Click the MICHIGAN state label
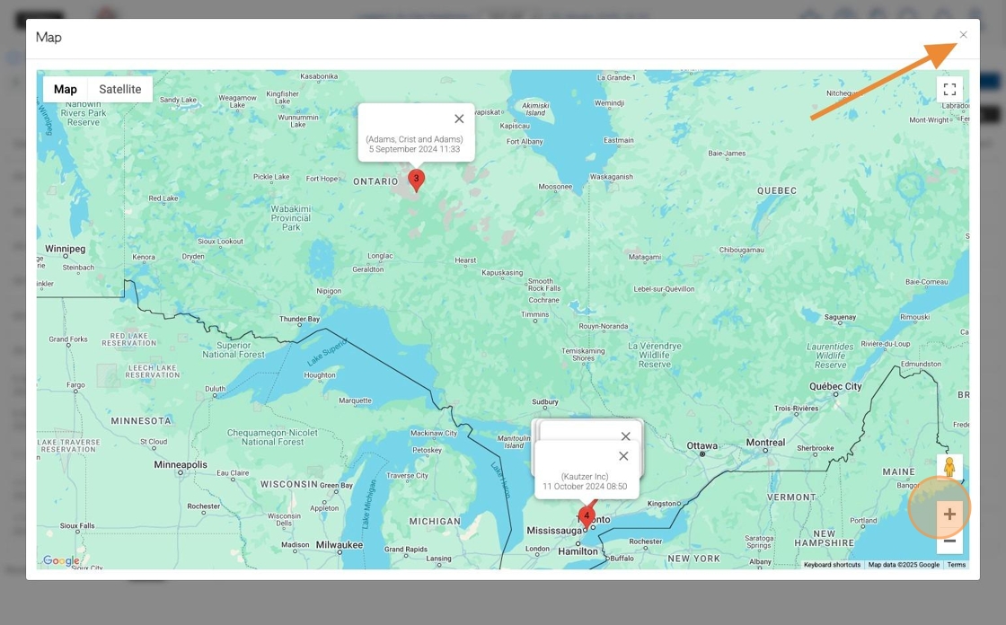The height and width of the screenshot is (625, 1006). [435, 521]
